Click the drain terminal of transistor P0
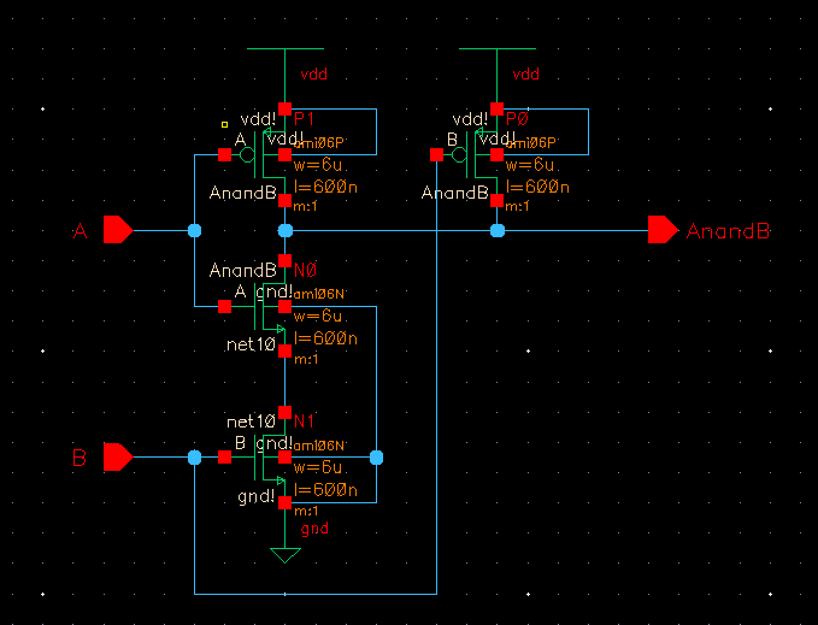 pyautogui.click(x=497, y=201)
